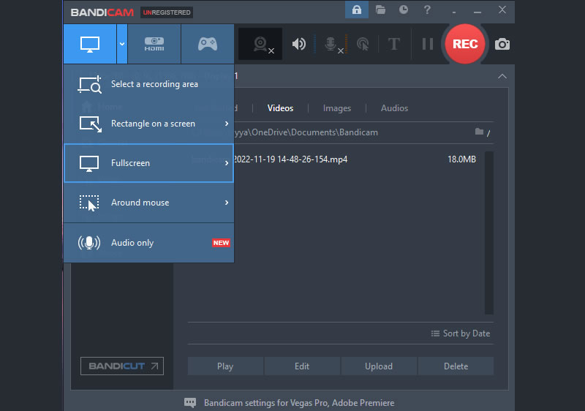Click the speech bubble tip icon
585x411 pixels.
coord(190,402)
